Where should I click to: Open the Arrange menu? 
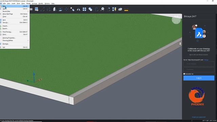click(35, 3)
